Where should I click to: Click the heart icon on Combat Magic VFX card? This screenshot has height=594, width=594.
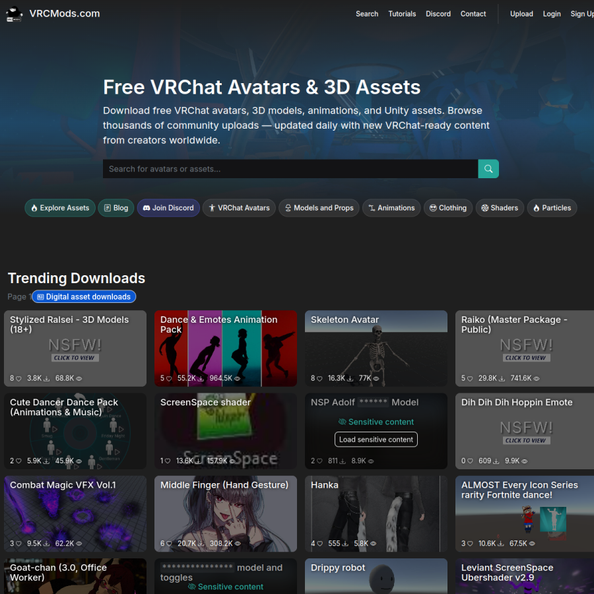click(18, 544)
